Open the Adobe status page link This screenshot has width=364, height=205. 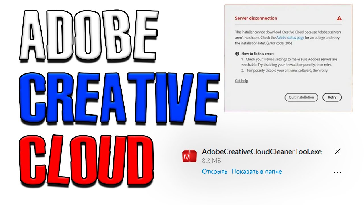[x=290, y=38]
